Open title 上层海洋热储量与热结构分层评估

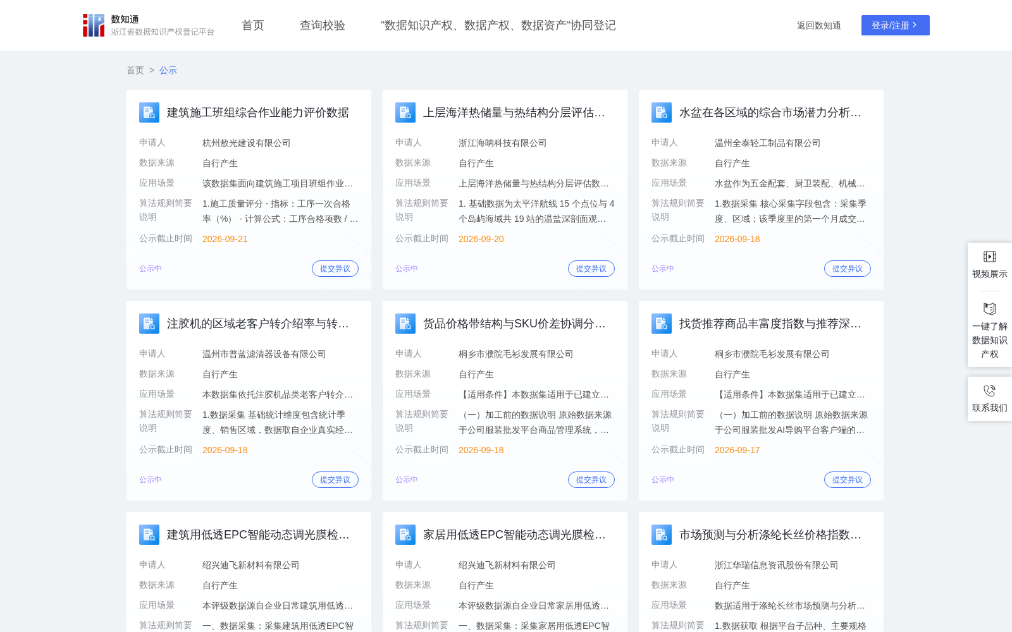coord(514,112)
